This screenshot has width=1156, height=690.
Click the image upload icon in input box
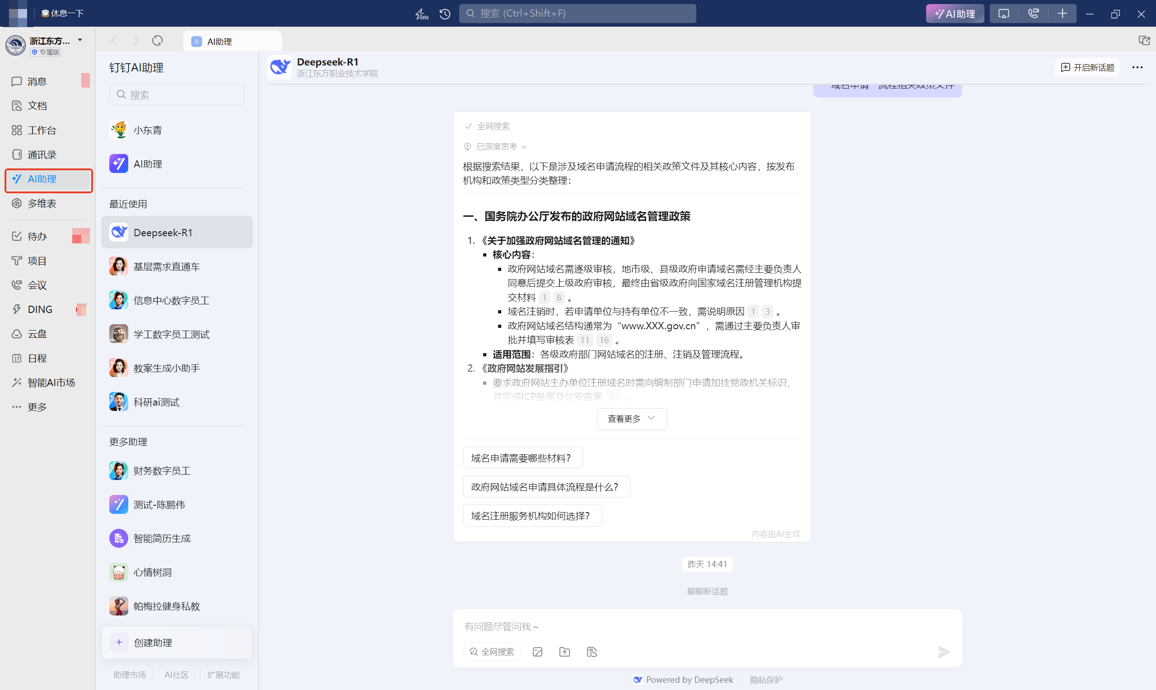coord(537,652)
